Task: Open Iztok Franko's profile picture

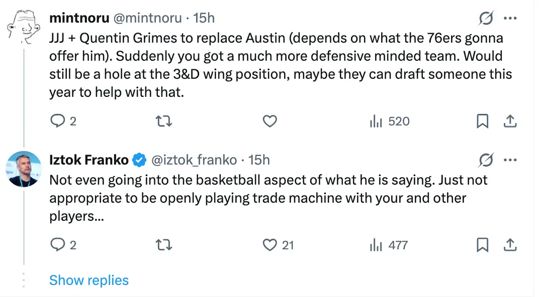Action: click(23, 169)
